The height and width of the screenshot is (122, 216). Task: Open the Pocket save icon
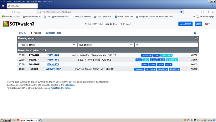202,12
